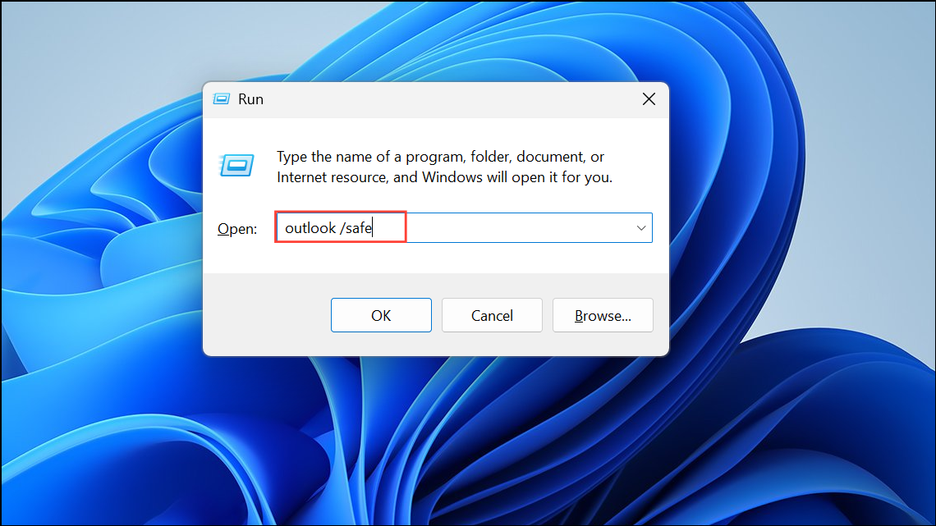Close the Run dialog with X

click(649, 99)
